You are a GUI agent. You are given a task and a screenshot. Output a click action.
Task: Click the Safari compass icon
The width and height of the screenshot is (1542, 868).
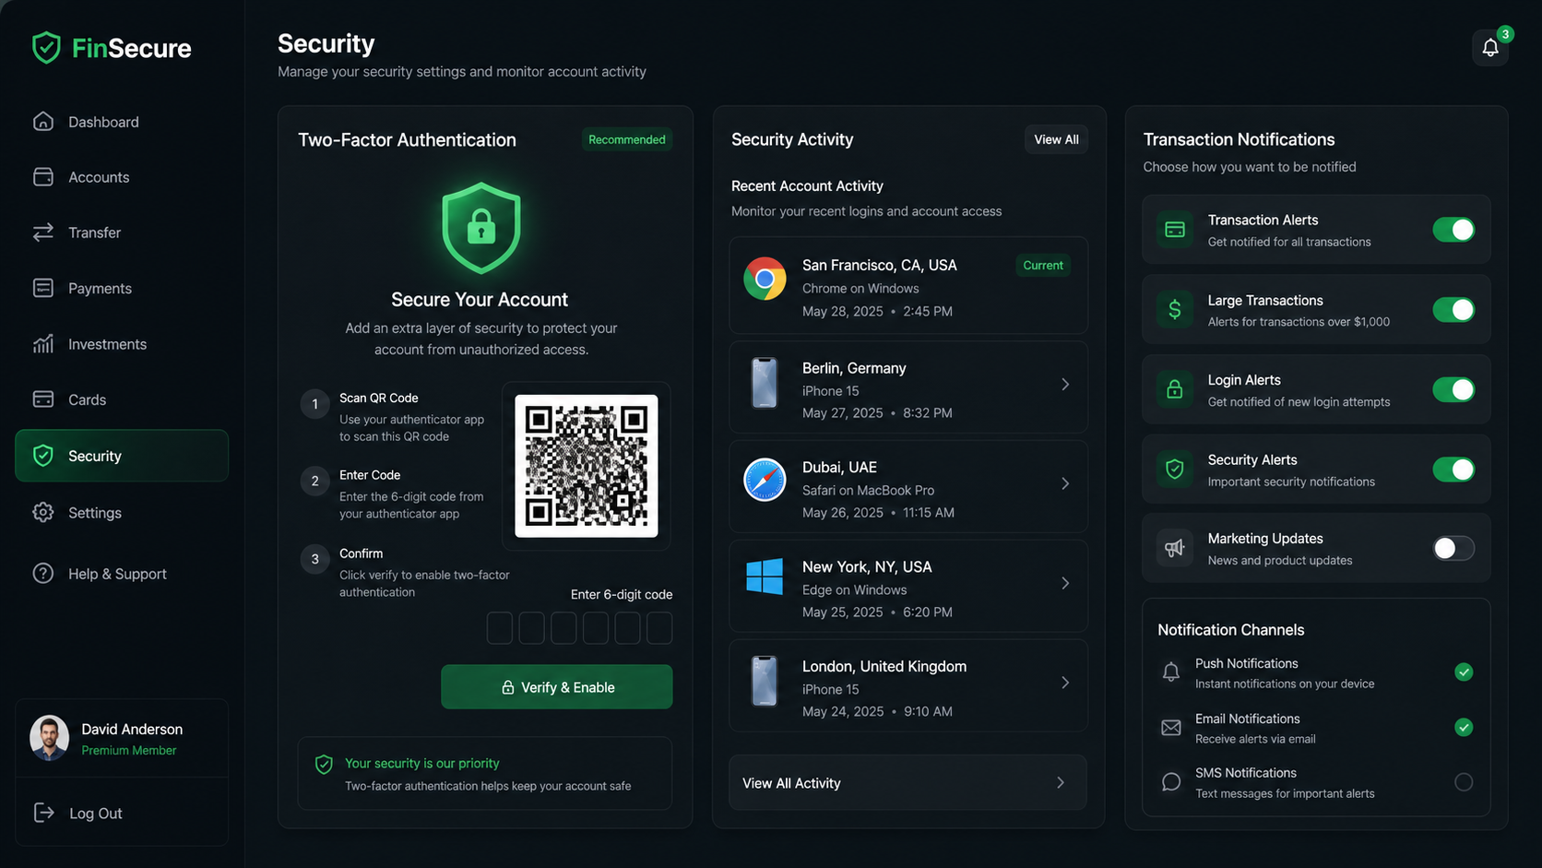coord(765,480)
